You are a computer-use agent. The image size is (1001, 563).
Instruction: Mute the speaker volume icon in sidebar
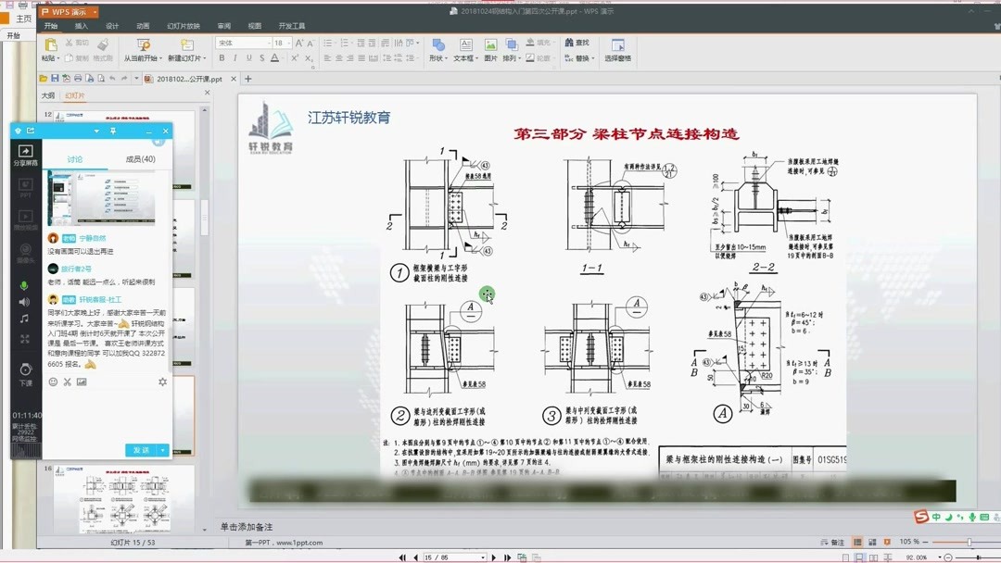tap(24, 302)
